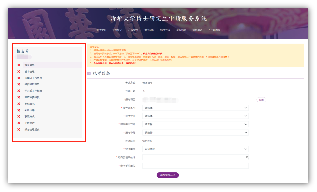Go to 外语水平 section
The height and width of the screenshot is (192, 317).
pyautogui.click(x=29, y=110)
